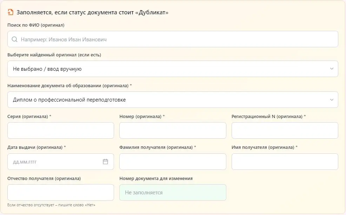The image size is (346, 215).
Task: Click the label Серия (оригинала)
Action: pyautogui.click(x=29, y=116)
